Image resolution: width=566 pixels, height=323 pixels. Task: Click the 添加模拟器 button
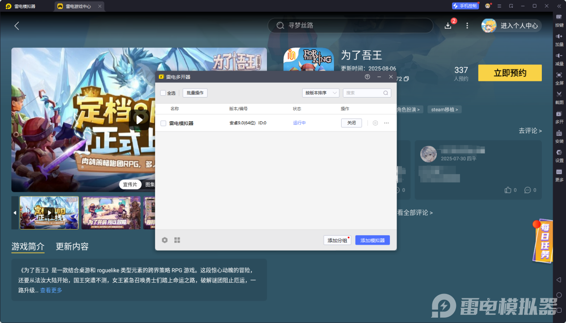tap(372, 240)
